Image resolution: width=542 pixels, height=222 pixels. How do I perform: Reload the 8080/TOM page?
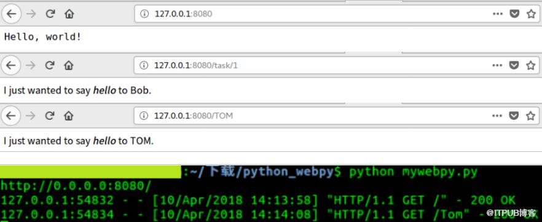coord(50,116)
